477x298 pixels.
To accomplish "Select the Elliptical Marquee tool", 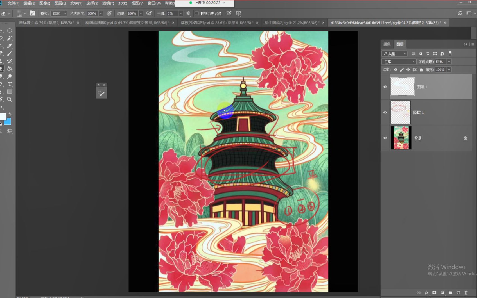I will click(10, 31).
